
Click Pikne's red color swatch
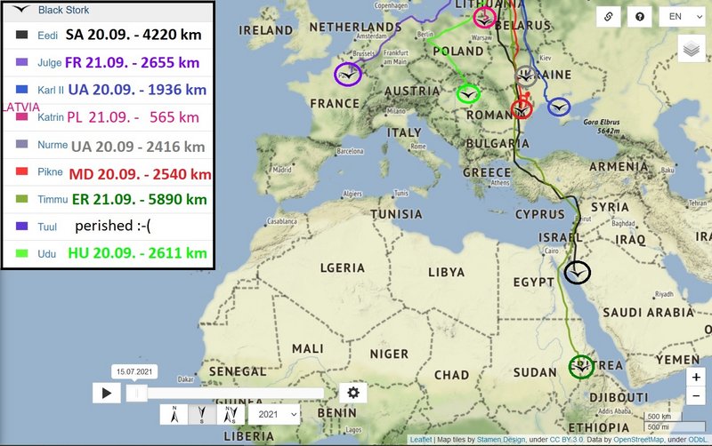pos(21,171)
